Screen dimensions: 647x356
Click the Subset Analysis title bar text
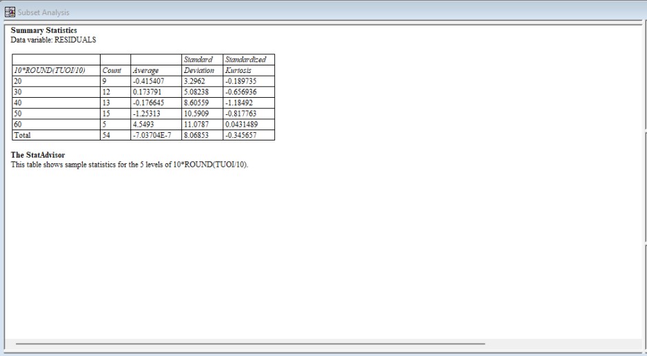pyautogui.click(x=47, y=12)
